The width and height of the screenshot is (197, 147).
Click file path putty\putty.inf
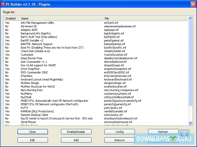tap(113, 108)
